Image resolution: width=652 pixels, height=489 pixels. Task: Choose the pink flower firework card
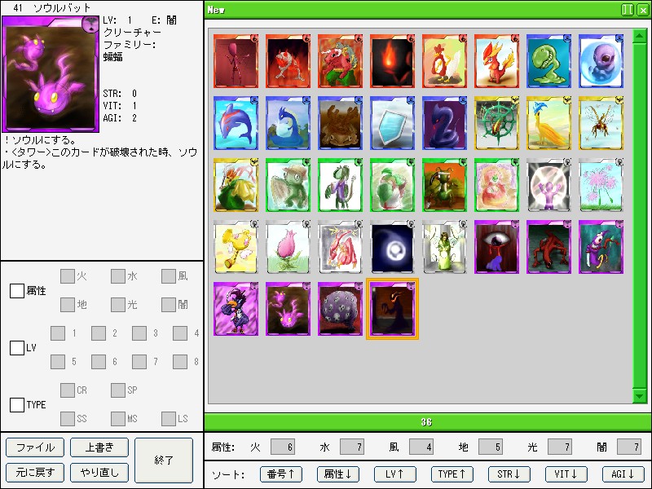(601, 185)
